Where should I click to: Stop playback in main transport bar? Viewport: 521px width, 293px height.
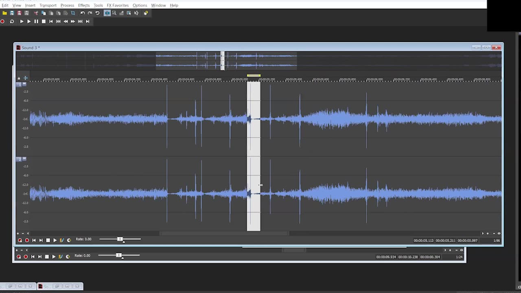pos(44,22)
